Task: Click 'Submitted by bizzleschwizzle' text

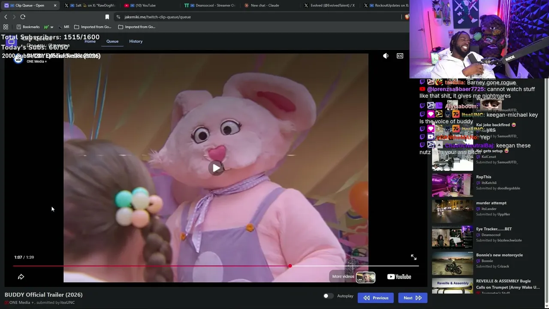Action: pyautogui.click(x=499, y=240)
